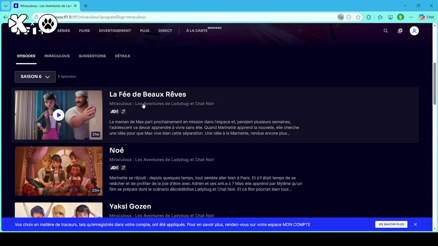Open the Plus menu
The height and width of the screenshot is (246, 438).
tap(145, 31)
